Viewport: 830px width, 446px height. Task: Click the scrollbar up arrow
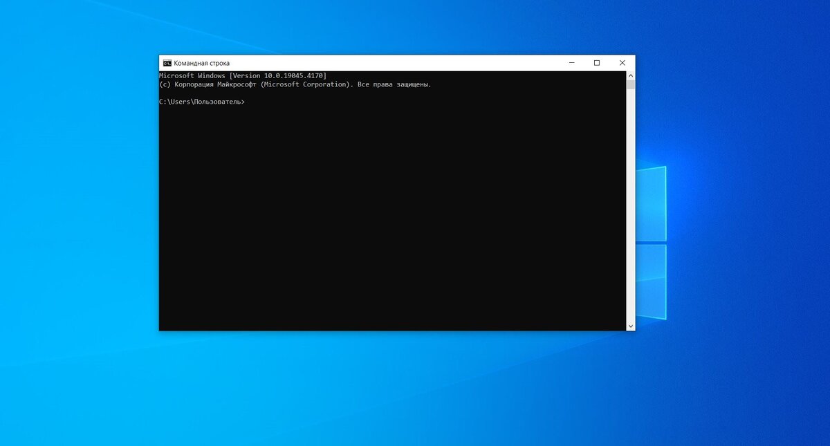(x=631, y=75)
